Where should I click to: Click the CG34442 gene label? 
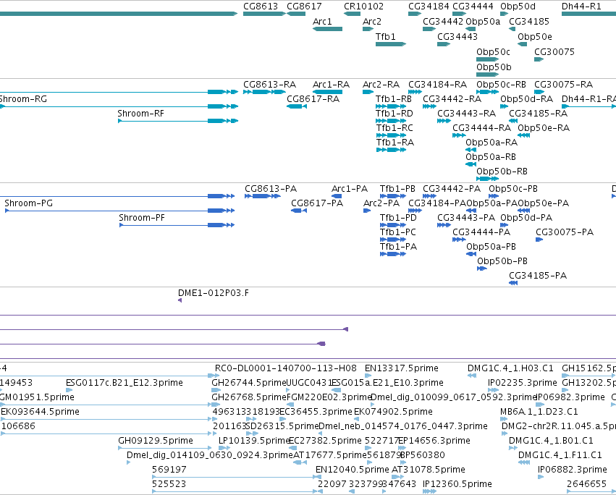(443, 21)
